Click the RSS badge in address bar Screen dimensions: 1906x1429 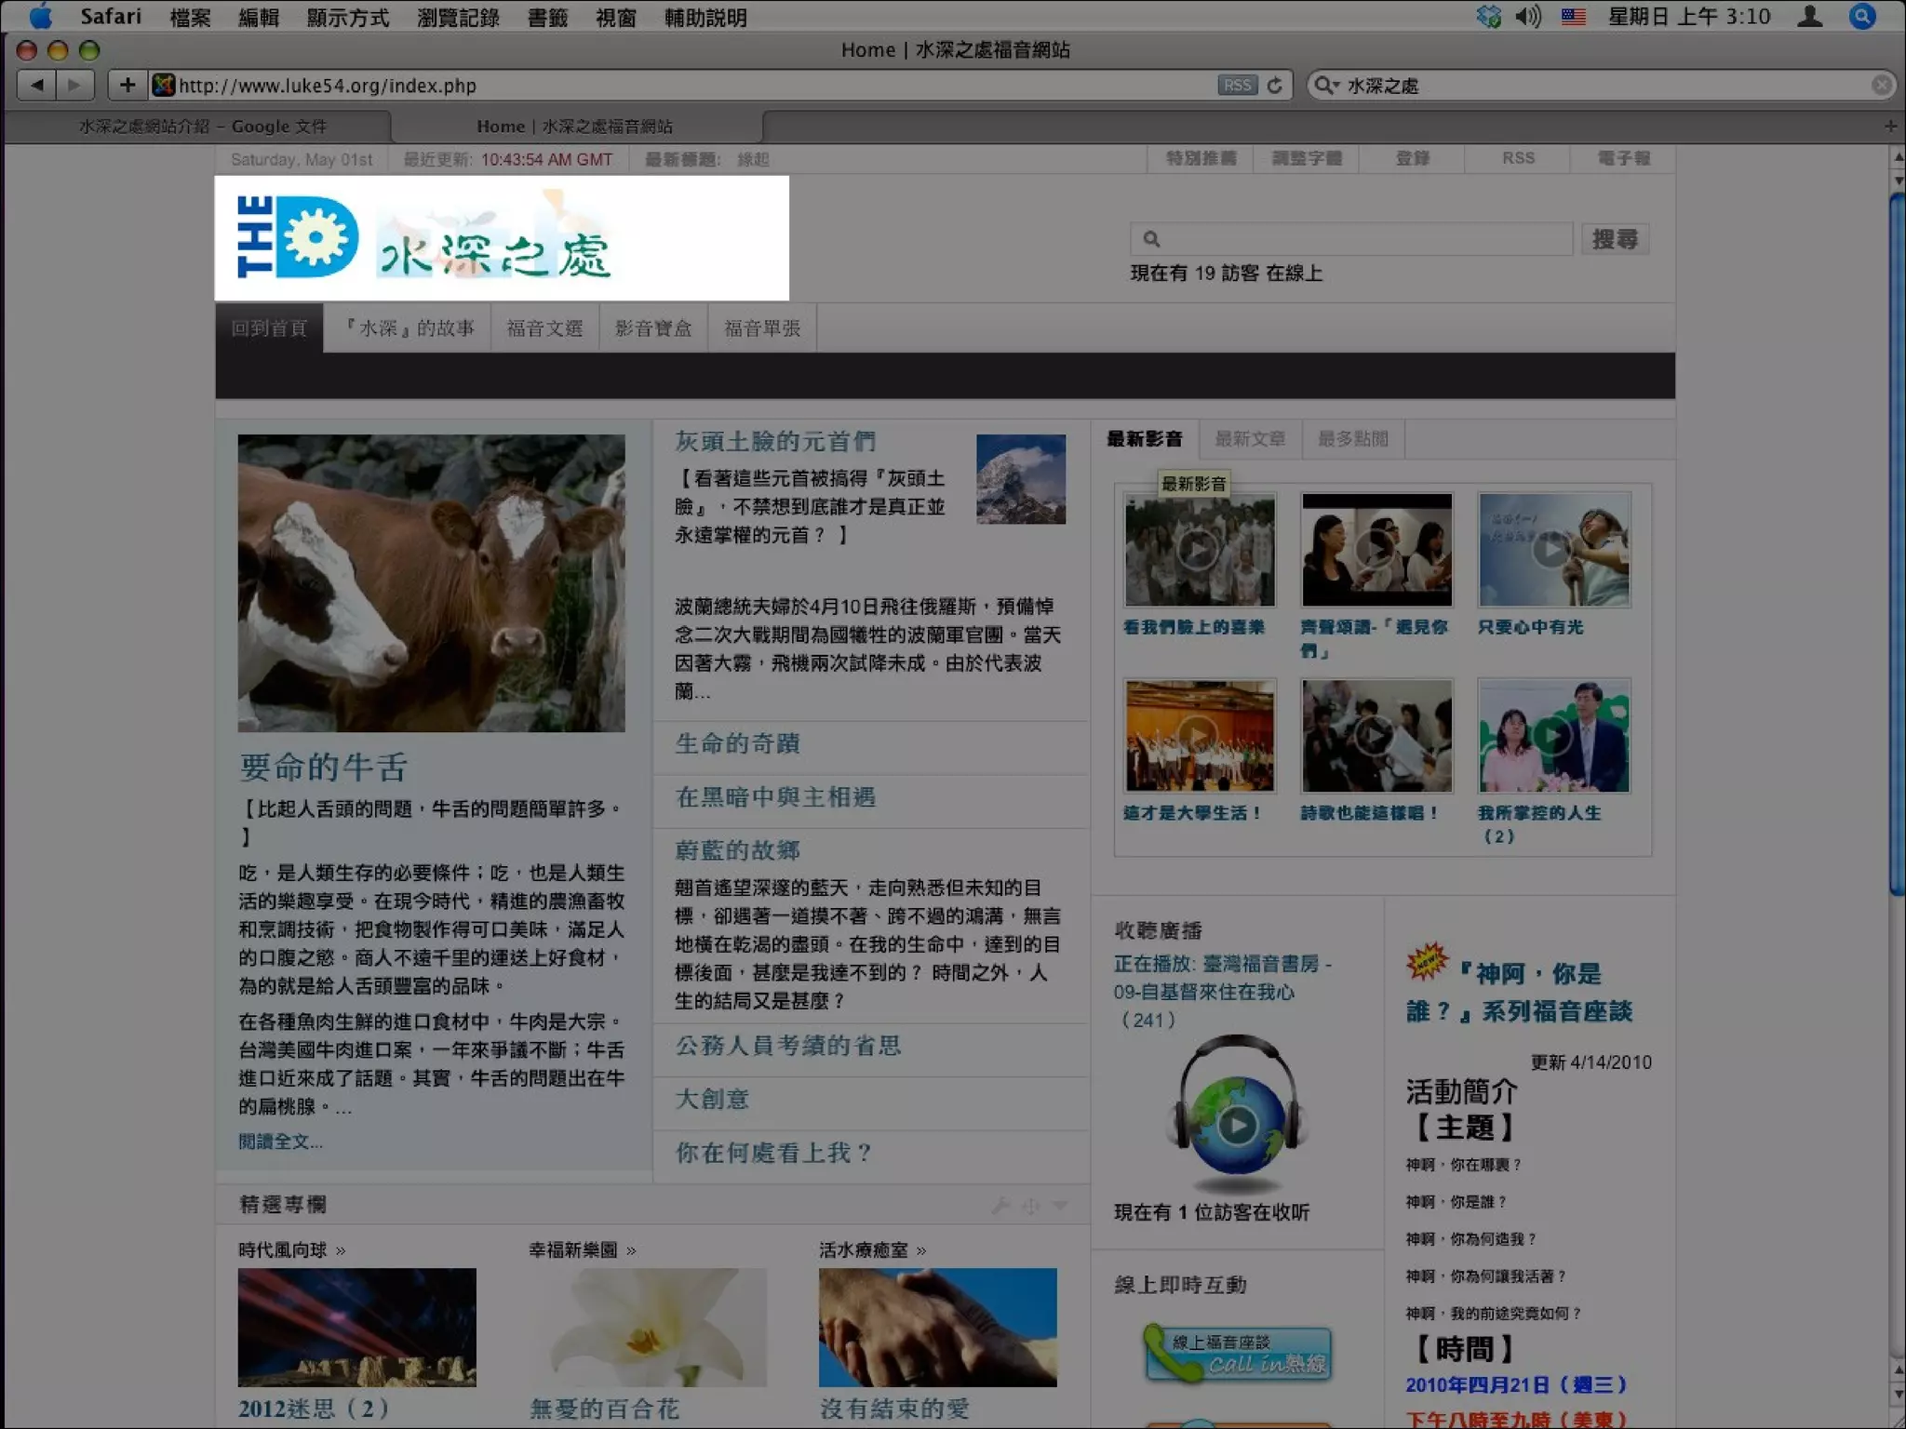pos(1237,86)
